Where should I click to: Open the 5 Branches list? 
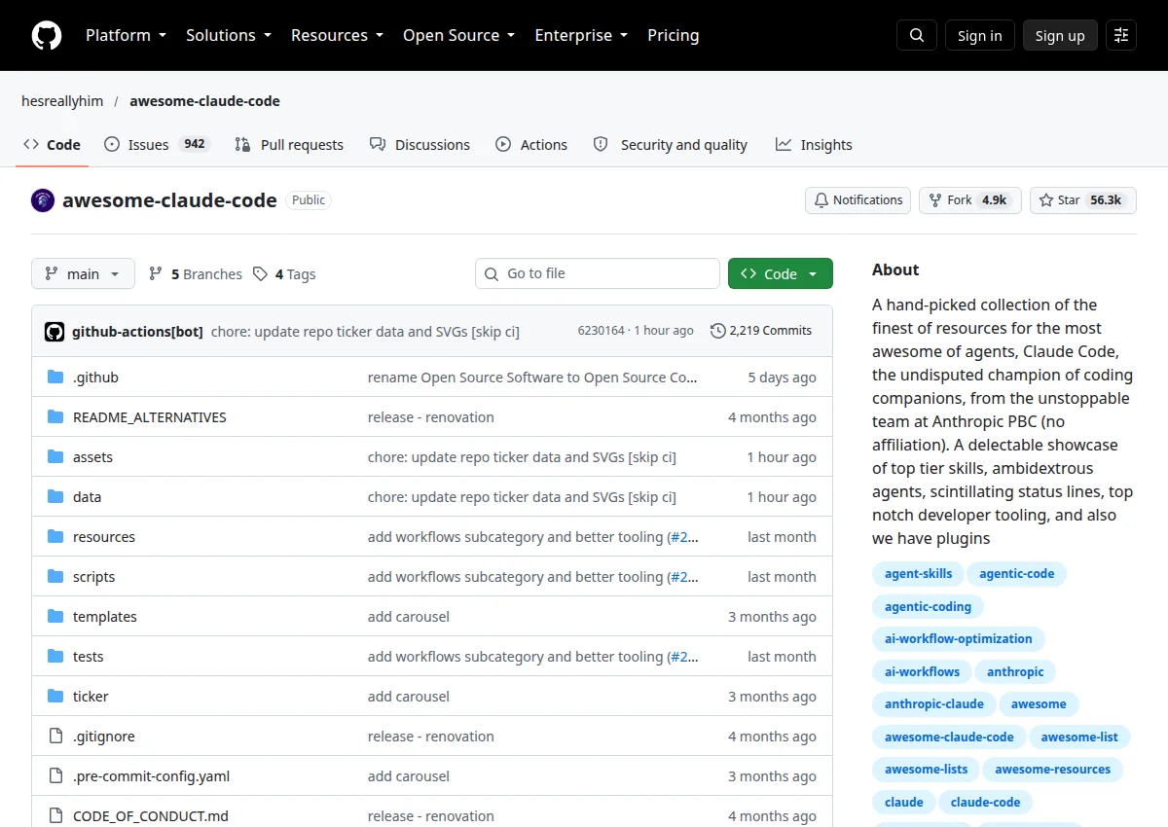tap(196, 274)
